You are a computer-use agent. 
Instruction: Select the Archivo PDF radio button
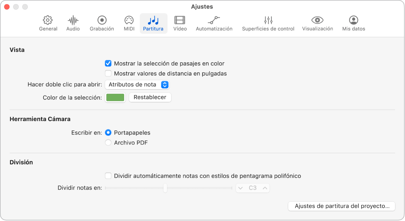coord(108,143)
